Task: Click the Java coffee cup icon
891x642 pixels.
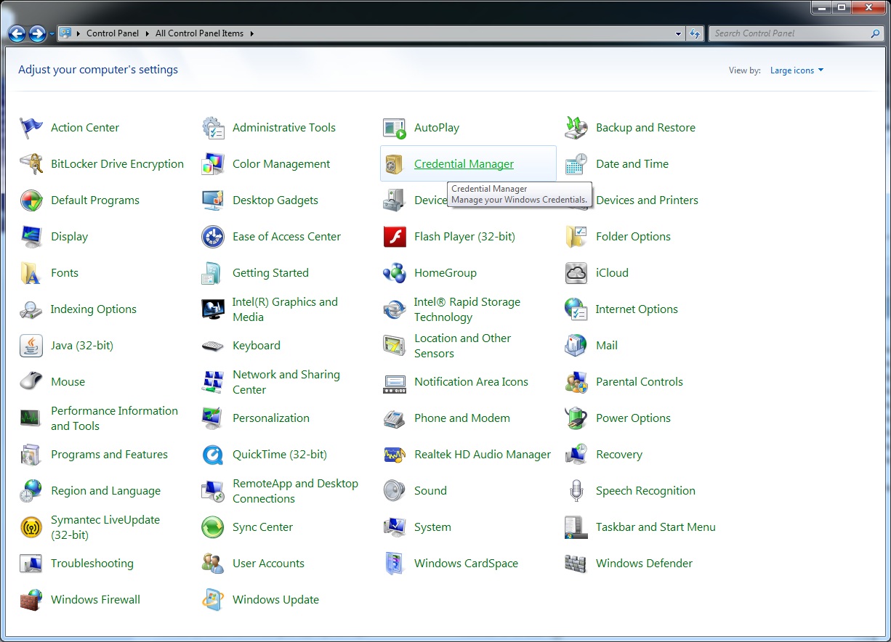Action: (31, 346)
